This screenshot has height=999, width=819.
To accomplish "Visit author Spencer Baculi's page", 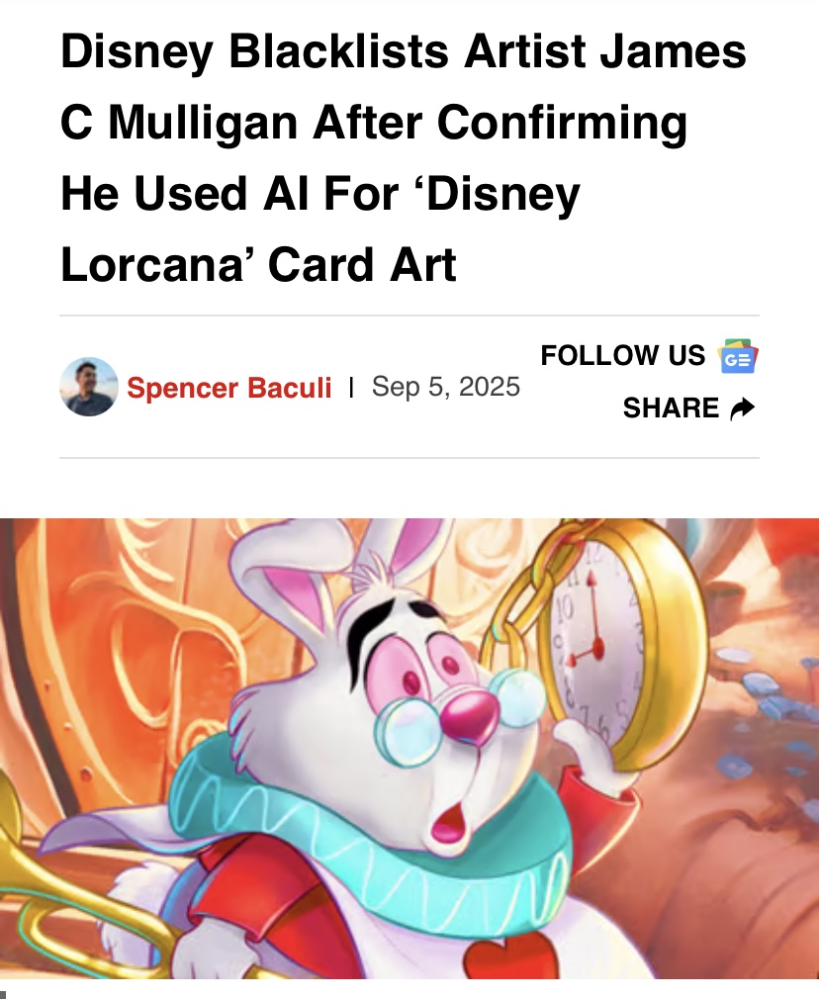I will [x=228, y=388].
